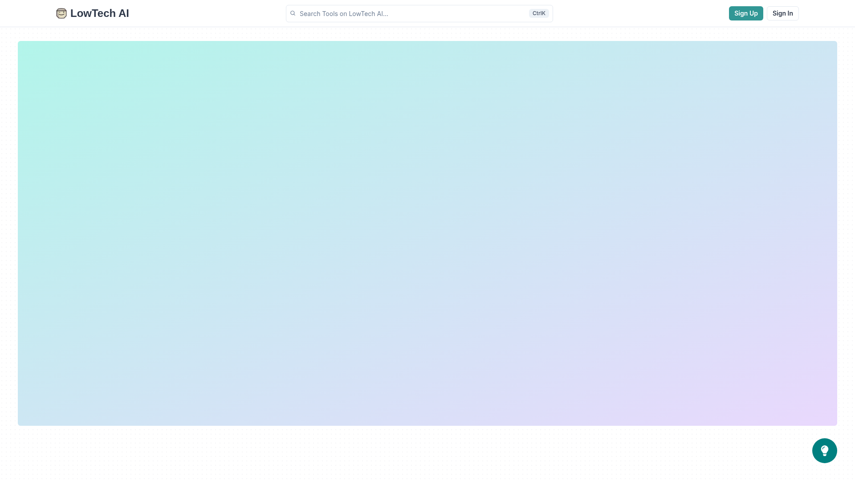Viewport: 855px width, 481px height.
Task: Click the white bulb glyph inside the teal circle
Action: click(x=824, y=450)
